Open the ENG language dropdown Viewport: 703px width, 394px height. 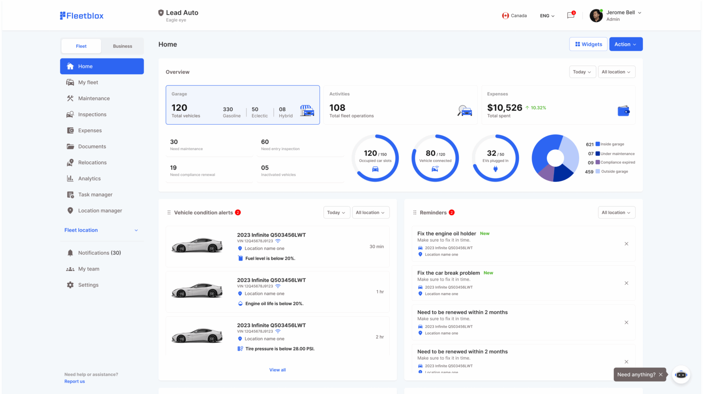[547, 16]
